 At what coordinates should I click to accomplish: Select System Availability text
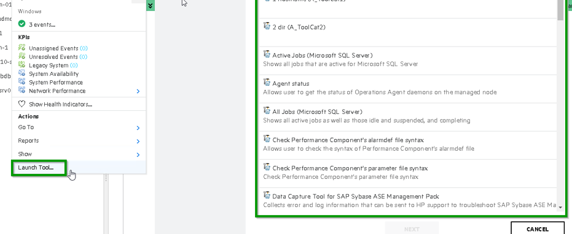[x=53, y=74]
